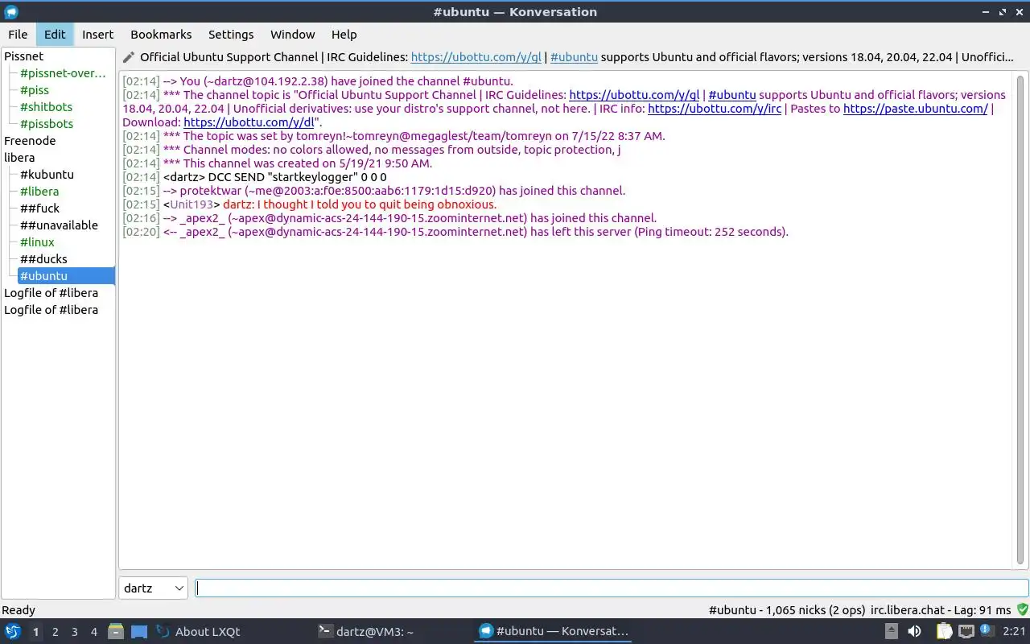Click the removable media eject tray icon
The height and width of the screenshot is (644, 1030).
pos(892,632)
